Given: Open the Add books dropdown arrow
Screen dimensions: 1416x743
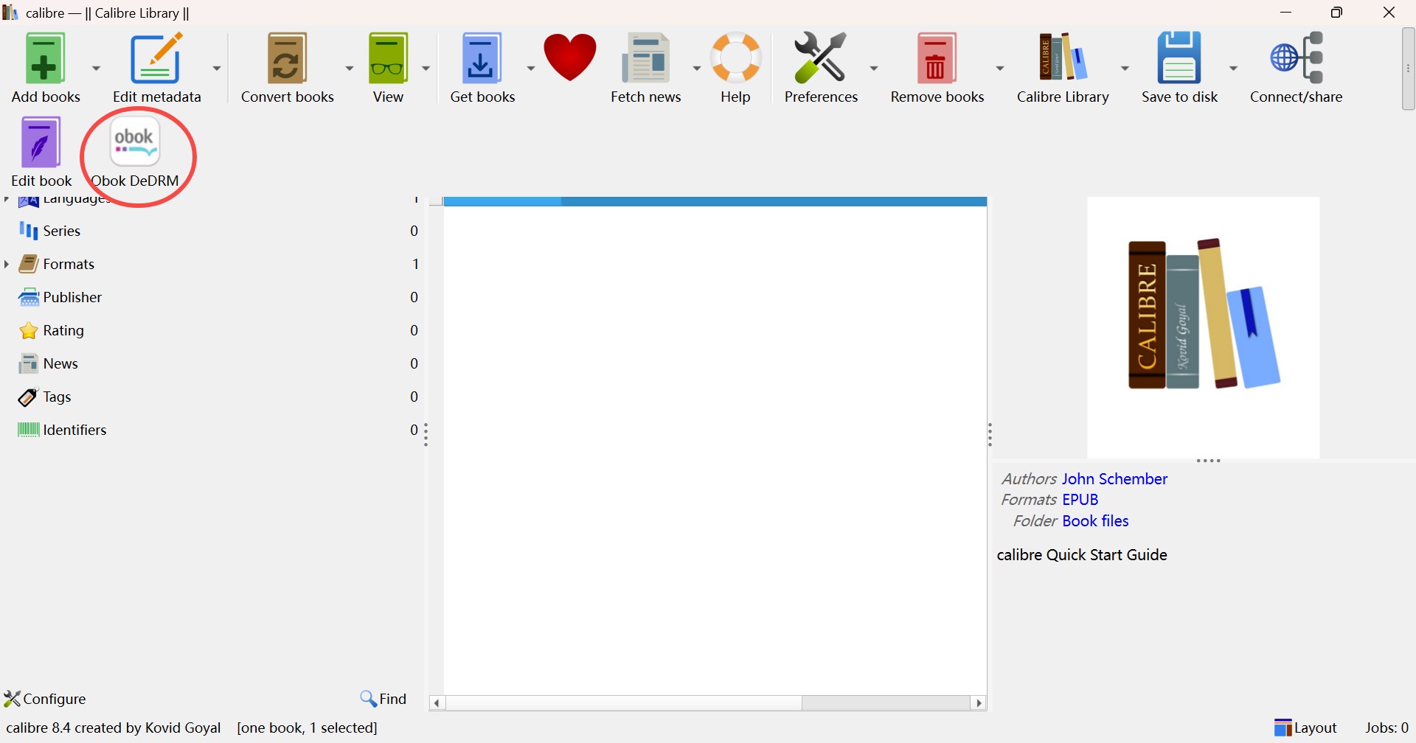Looking at the screenshot, I should [96, 68].
